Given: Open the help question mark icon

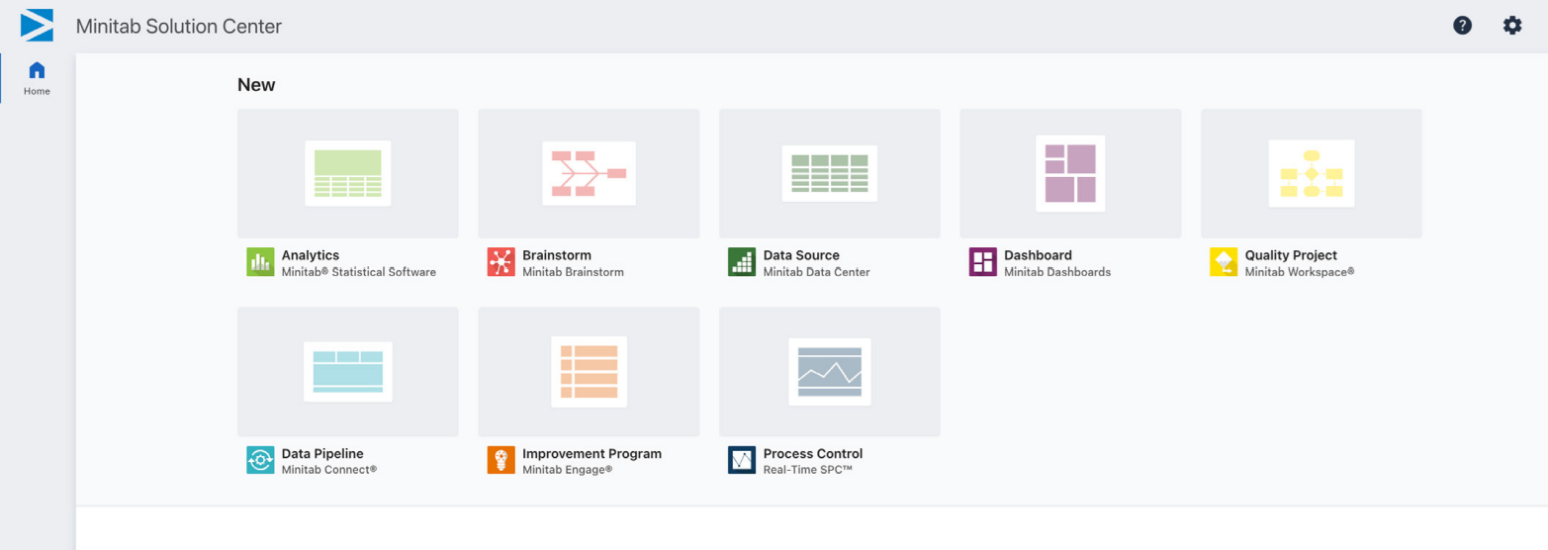Looking at the screenshot, I should tap(1462, 26).
